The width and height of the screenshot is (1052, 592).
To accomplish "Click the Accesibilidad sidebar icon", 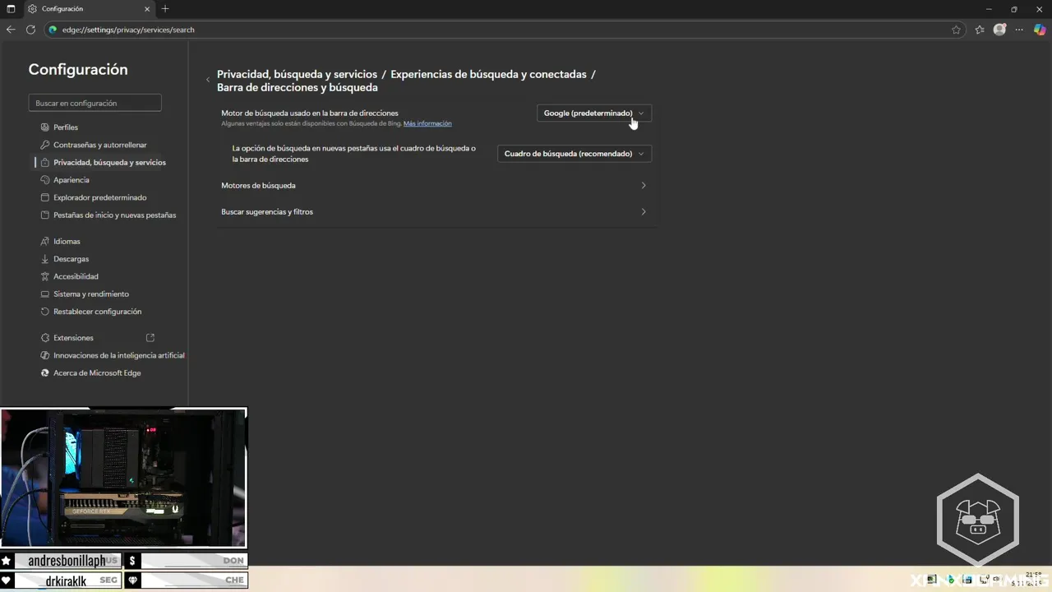I will 45,276.
